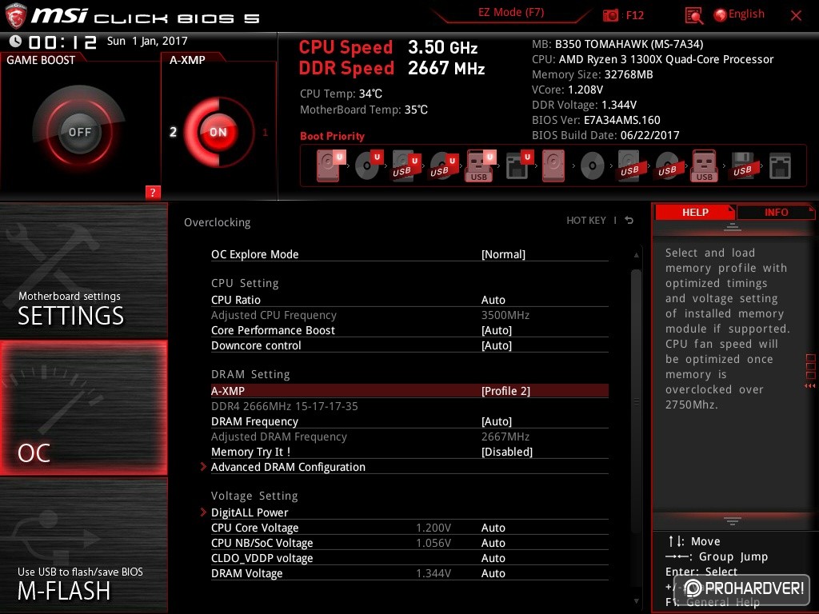The image size is (819, 614).
Task: Open the OC overclocking section
Action: tap(83, 408)
